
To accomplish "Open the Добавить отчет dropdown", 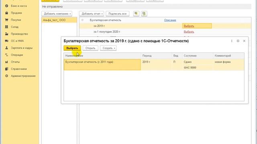I will pos(92,14).
